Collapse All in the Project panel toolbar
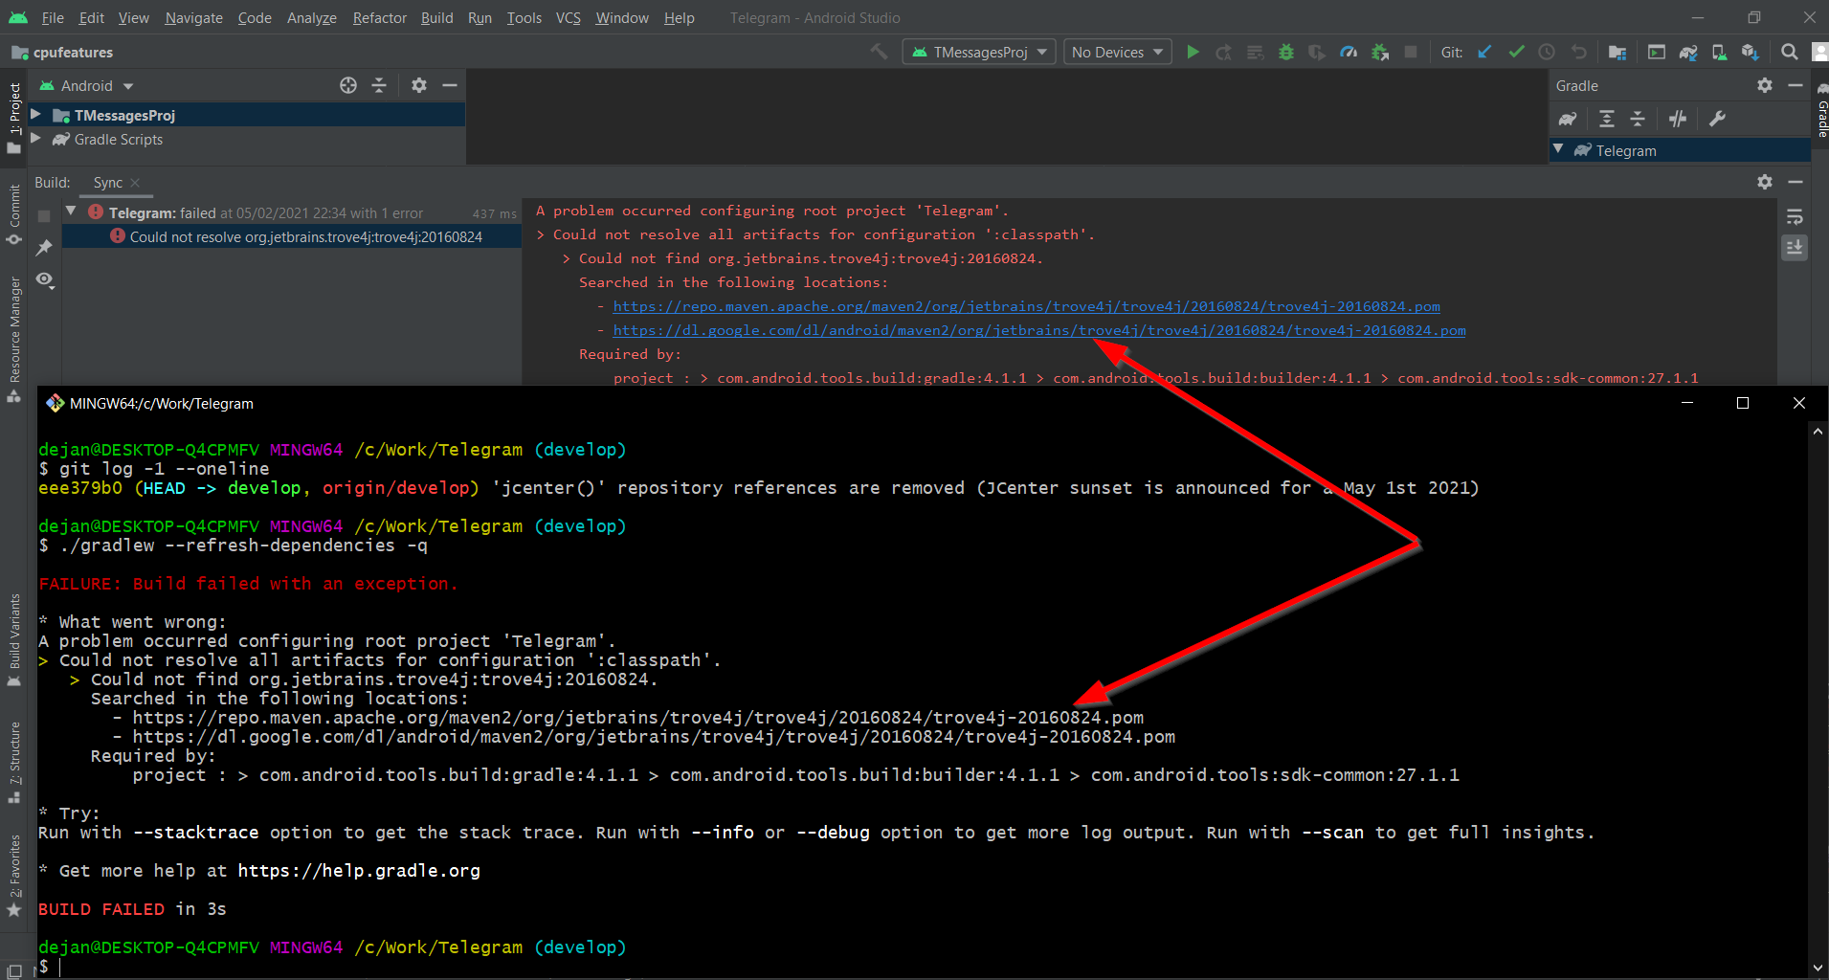1829x980 pixels. (379, 85)
